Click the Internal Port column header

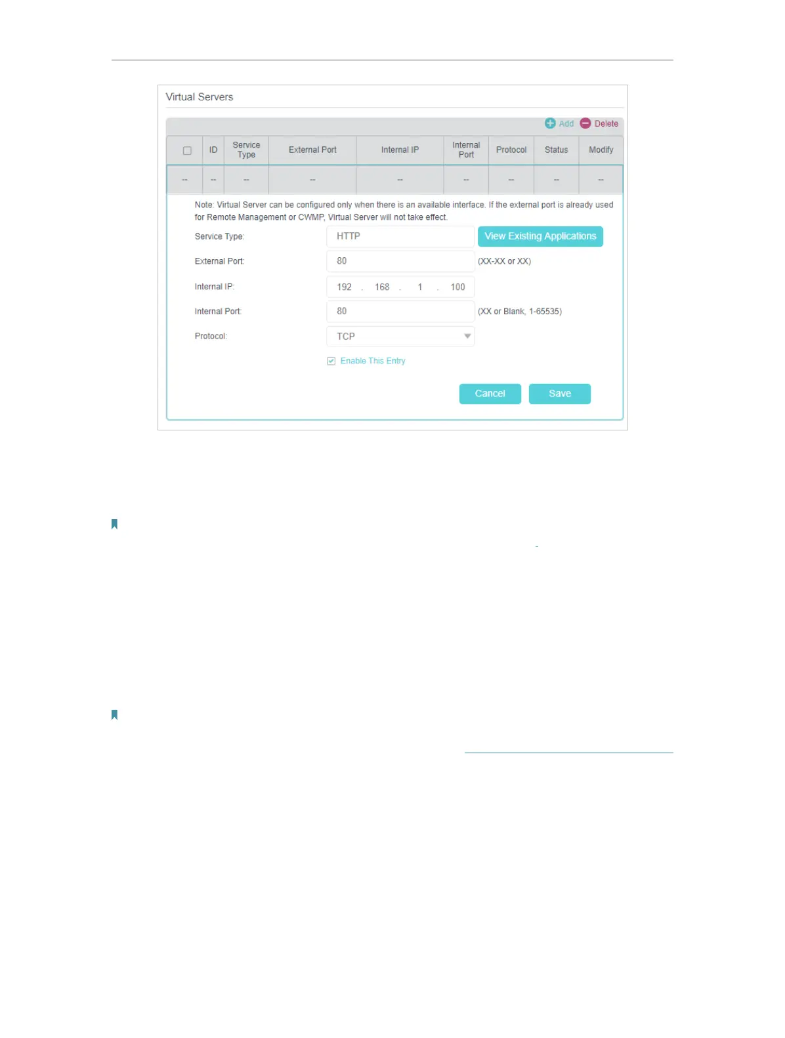pos(466,150)
